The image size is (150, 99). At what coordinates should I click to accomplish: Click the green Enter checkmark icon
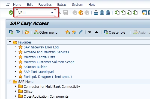pyautogui.click(x=11, y=13)
